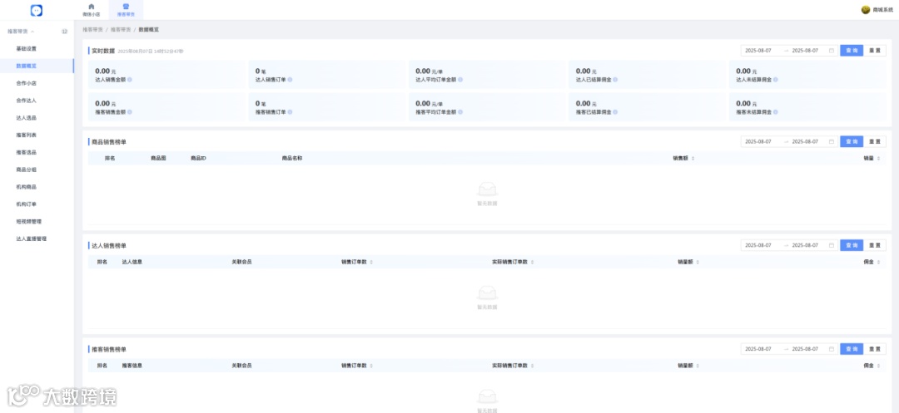Click end date in 达人销售榜单 date range
Viewport: 899px width, 413px height.
(x=805, y=245)
